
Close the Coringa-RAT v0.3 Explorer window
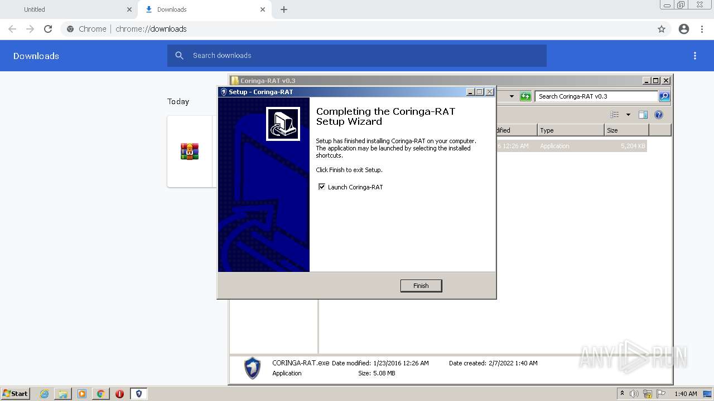click(666, 81)
